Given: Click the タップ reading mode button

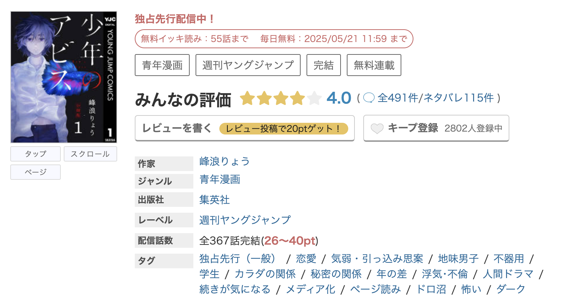Looking at the screenshot, I should (35, 153).
